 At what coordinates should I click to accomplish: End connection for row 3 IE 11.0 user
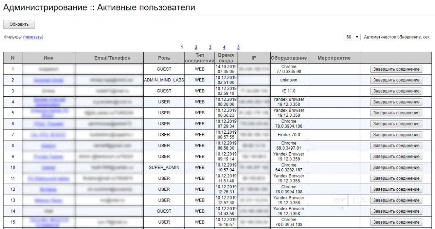pos(396,91)
